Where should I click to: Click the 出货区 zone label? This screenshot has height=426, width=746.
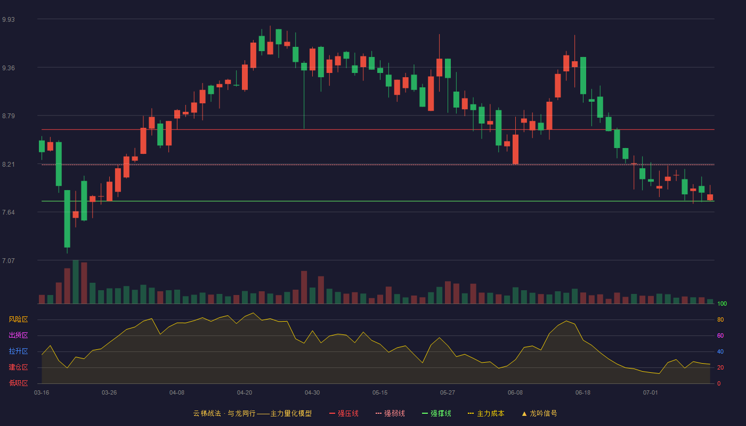pyautogui.click(x=18, y=335)
